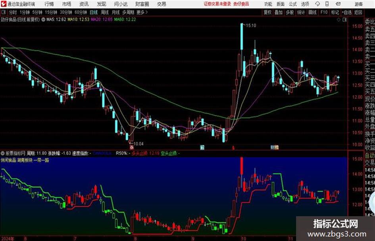Open the 多周期 multi-period view

pos(128,12)
